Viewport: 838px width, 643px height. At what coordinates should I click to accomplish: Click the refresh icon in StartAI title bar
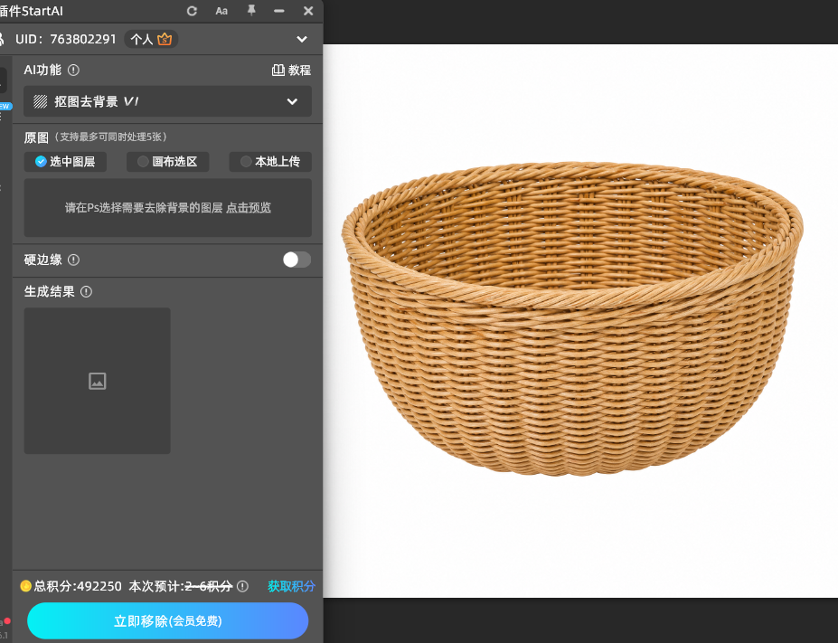pos(192,11)
